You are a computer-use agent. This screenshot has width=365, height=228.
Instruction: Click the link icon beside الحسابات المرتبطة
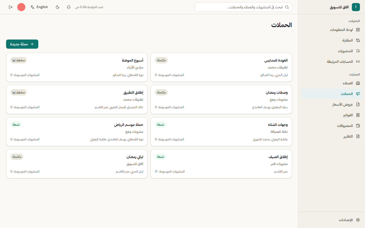358,62
